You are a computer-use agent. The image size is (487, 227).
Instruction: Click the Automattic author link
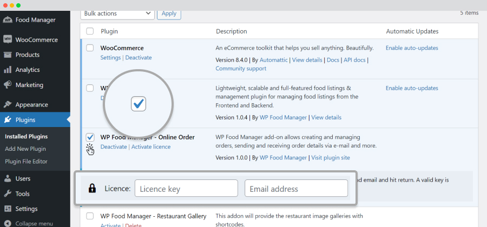click(x=274, y=60)
